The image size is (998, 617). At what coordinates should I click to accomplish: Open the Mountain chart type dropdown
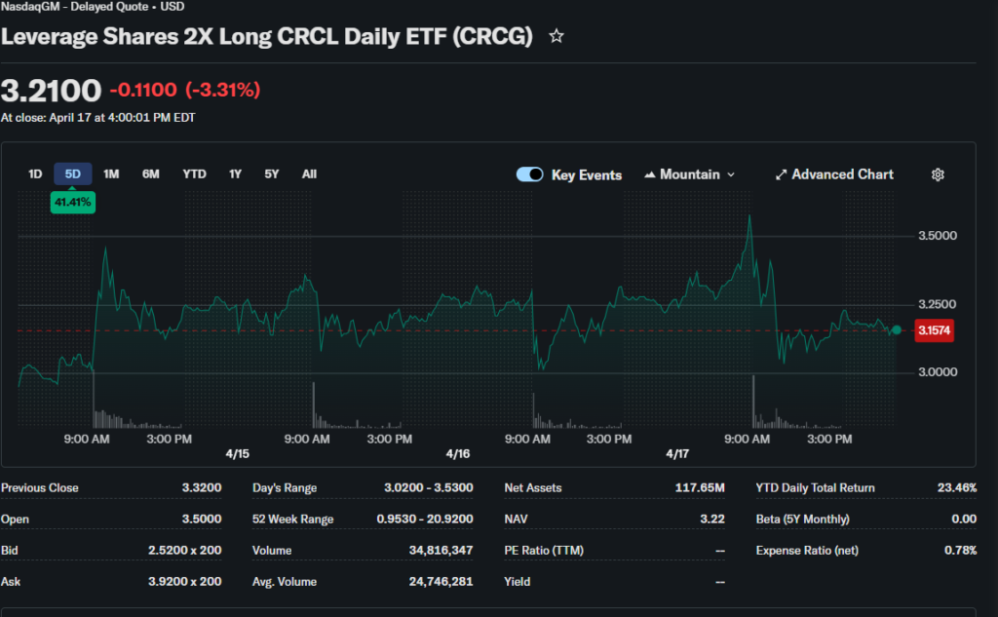689,174
